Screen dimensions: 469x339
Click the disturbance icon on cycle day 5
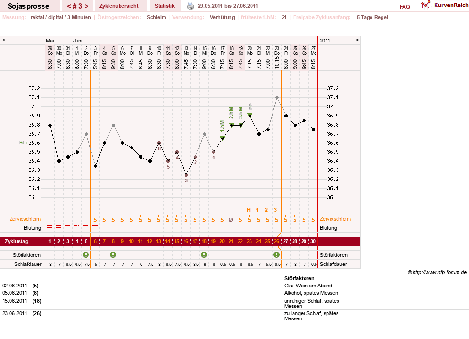point(86,255)
